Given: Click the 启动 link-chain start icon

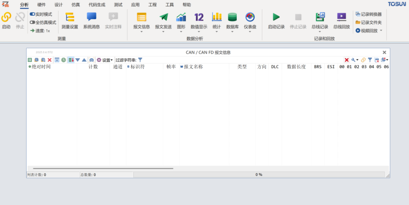Looking at the screenshot, I should tap(6, 18).
